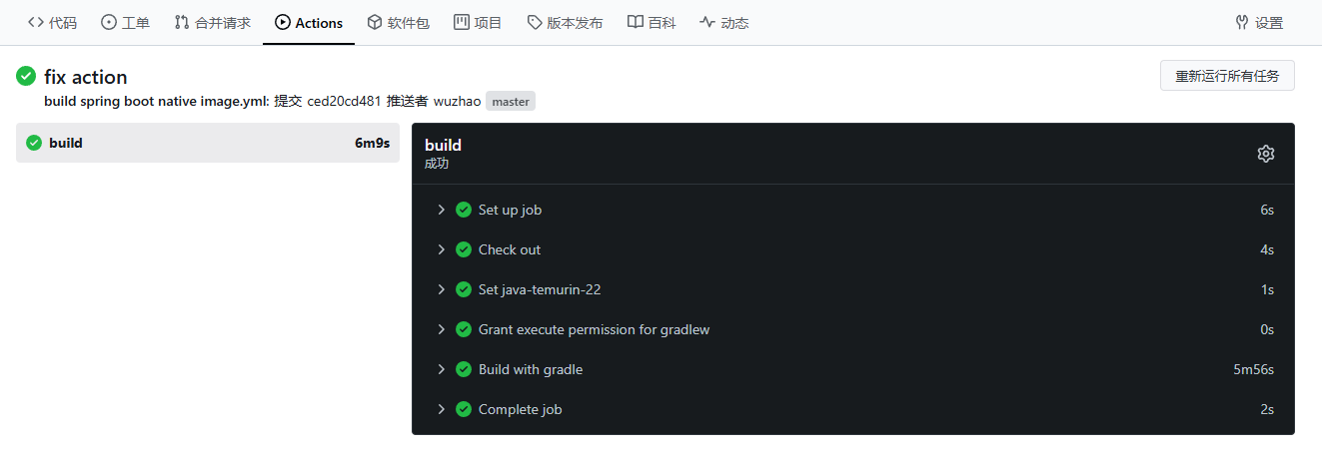The width and height of the screenshot is (1322, 462).
Task: Click the book icon in 百科 tab
Action: (x=636, y=22)
